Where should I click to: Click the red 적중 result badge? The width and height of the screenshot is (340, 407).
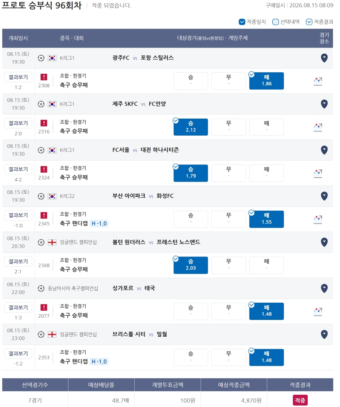coord(300,400)
